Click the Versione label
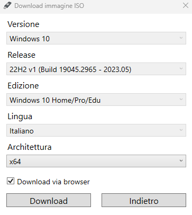Image resolution: width=192 pixels, height=215 pixels. coord(23,24)
